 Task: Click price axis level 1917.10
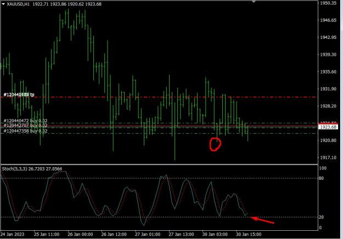coord(328,157)
